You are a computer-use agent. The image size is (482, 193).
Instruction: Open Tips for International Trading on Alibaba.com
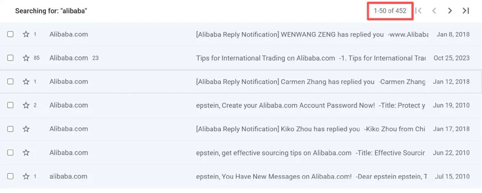pyautogui.click(x=266, y=58)
